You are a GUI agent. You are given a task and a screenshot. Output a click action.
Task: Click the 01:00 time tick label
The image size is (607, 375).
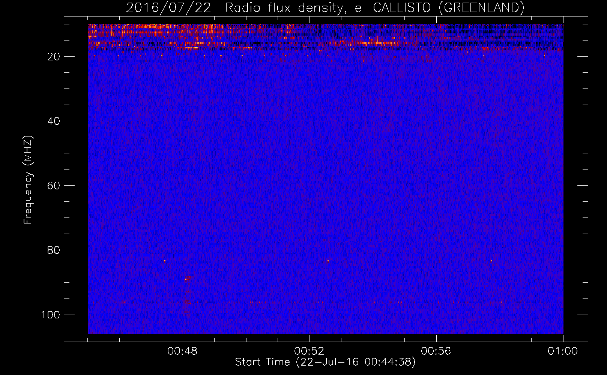[563, 351]
